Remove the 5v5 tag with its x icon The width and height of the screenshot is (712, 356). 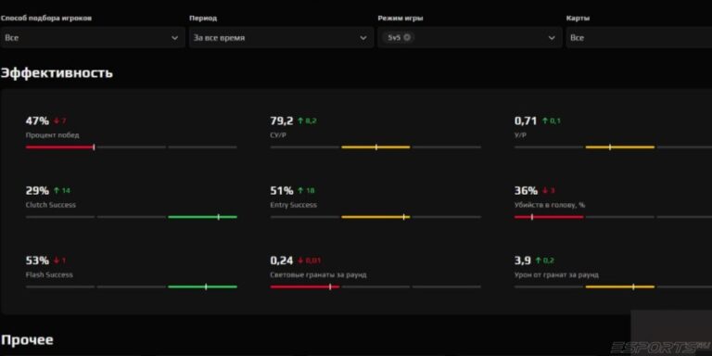pos(407,37)
